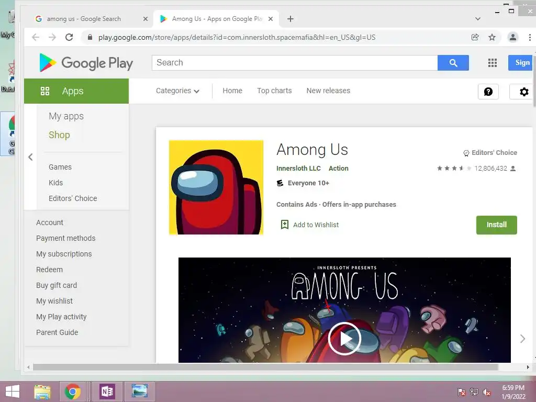
Task: Click the browser forward arrow
Action: [x=52, y=37]
